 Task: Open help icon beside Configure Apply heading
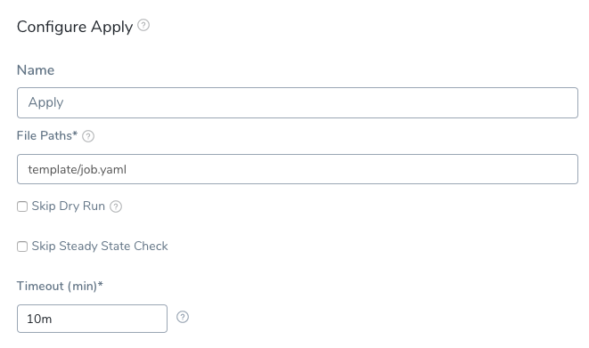[143, 25]
